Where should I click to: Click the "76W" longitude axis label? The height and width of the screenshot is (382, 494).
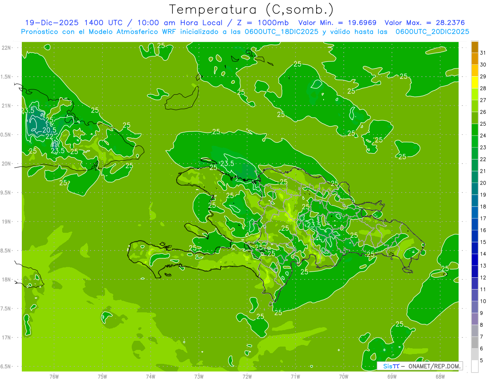(54, 376)
